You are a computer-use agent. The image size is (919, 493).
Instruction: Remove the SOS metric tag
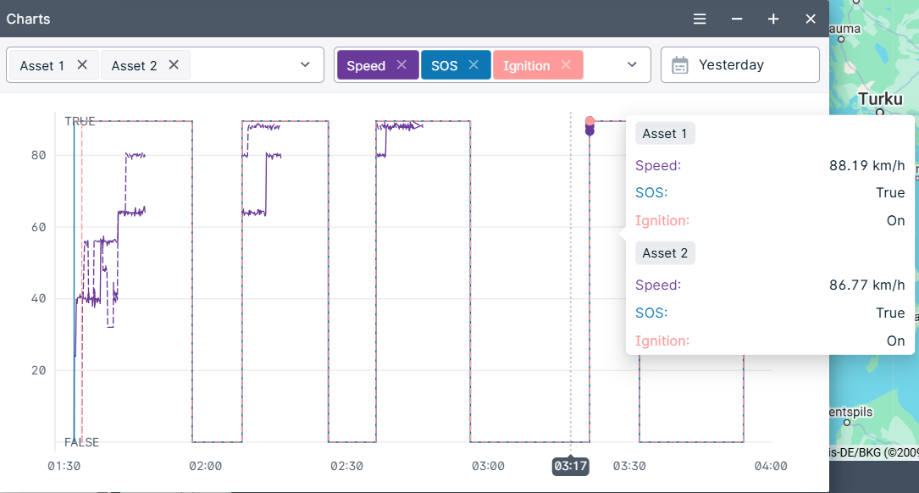473,64
